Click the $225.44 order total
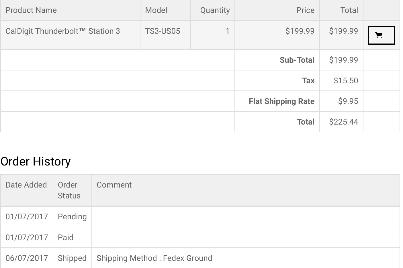Screen dimensions: 403x268 click(343, 122)
